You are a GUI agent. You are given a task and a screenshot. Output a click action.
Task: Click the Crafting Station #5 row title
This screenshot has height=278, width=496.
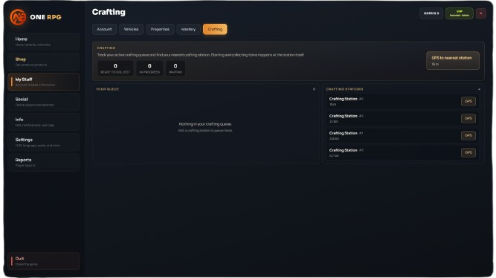[346, 150]
